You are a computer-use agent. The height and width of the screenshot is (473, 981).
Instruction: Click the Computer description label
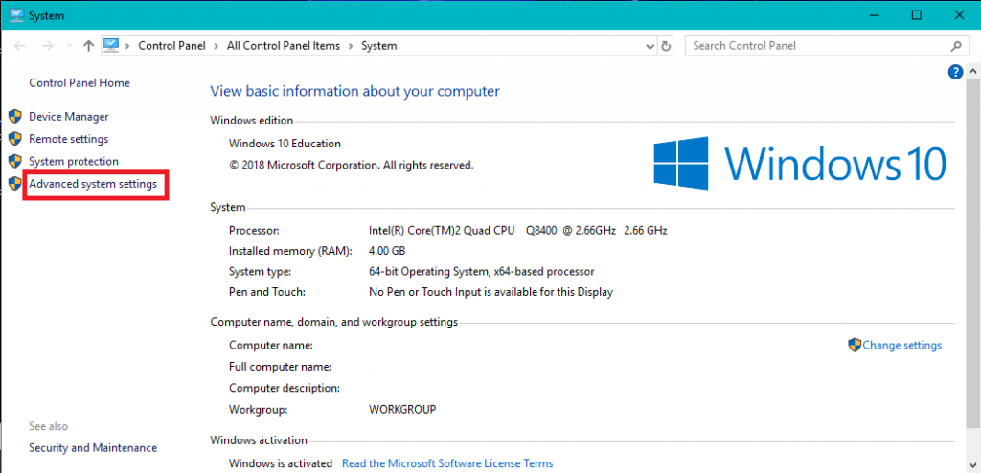[x=284, y=388]
